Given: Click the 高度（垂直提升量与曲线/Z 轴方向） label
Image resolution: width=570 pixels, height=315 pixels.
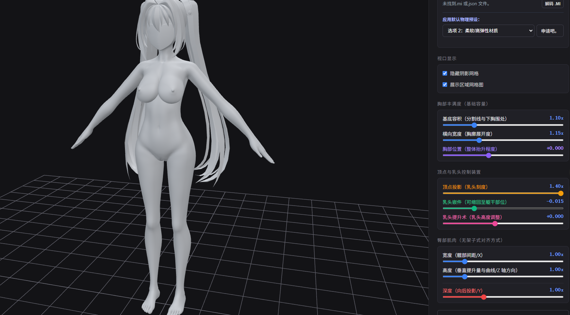Looking at the screenshot, I should [x=480, y=271].
